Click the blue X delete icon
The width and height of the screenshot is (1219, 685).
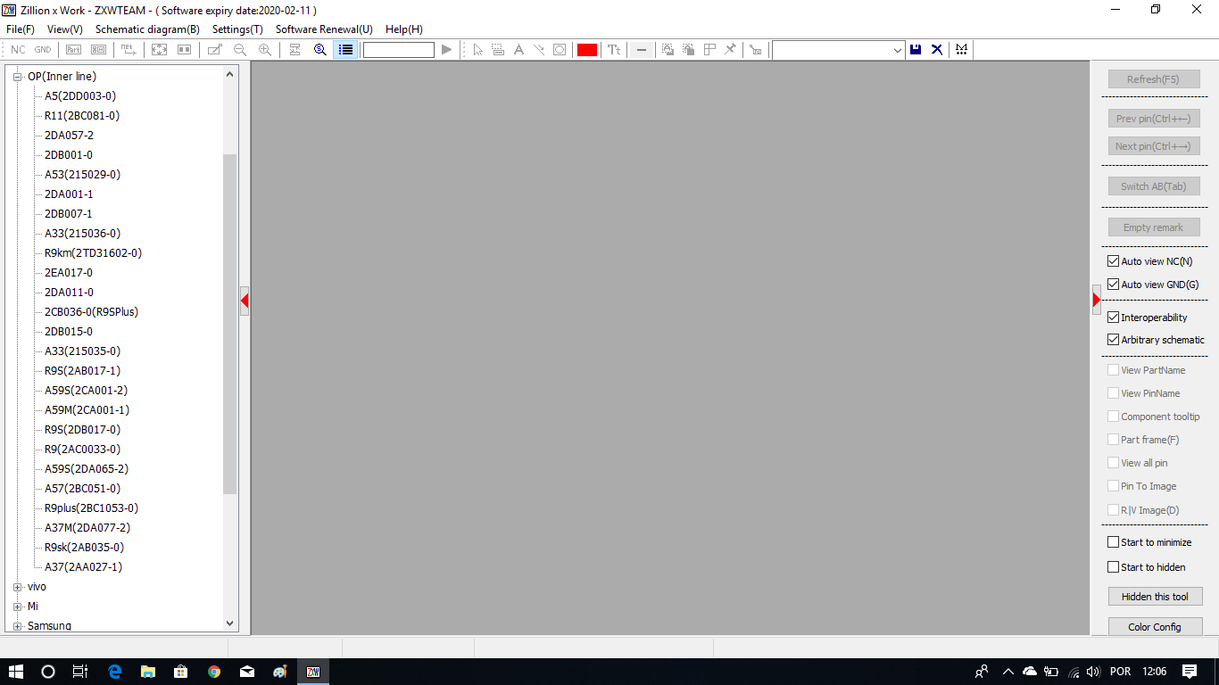(x=937, y=50)
